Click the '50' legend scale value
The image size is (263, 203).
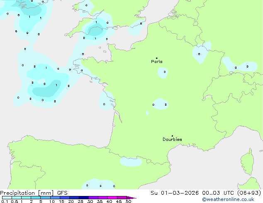(128, 201)
